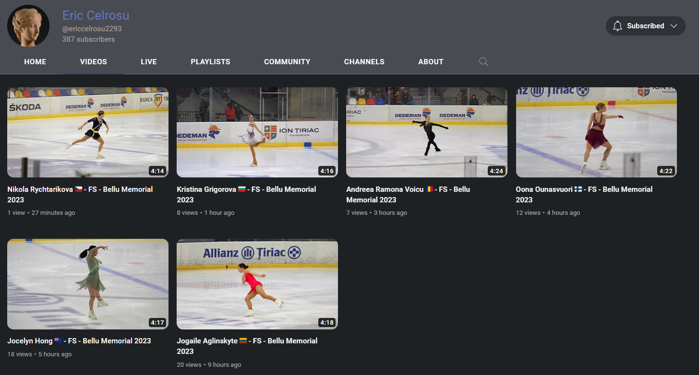Open the Nikola Rychtarikova video thumbnail
Image resolution: width=699 pixels, height=375 pixels.
tap(88, 132)
